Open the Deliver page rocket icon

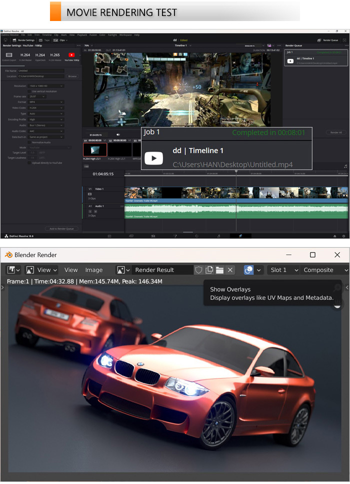[240, 235]
